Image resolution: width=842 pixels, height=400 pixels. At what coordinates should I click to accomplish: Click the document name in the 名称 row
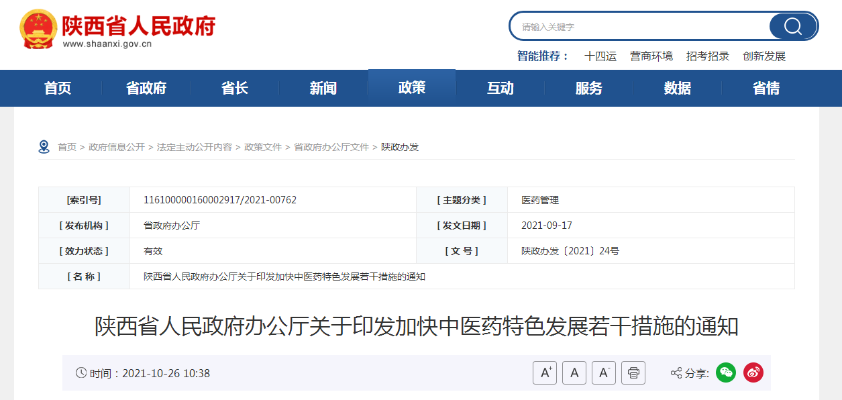tap(284, 277)
